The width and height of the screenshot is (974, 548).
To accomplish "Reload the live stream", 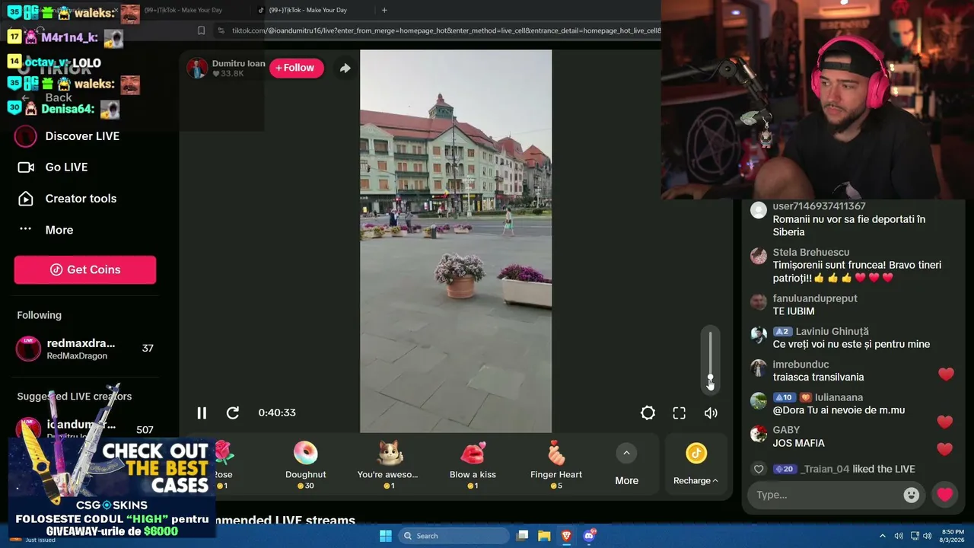I will pos(233,413).
